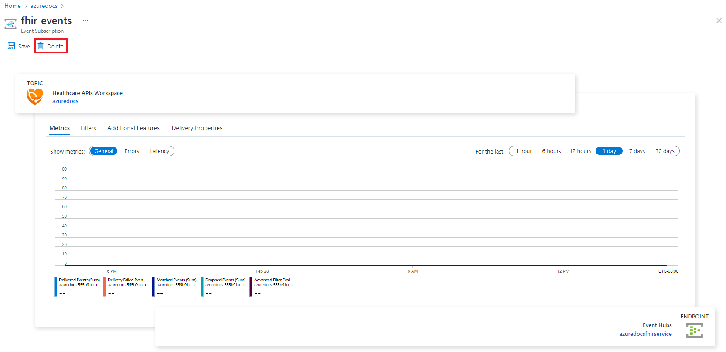Click the 12 PM axis label

click(563, 271)
